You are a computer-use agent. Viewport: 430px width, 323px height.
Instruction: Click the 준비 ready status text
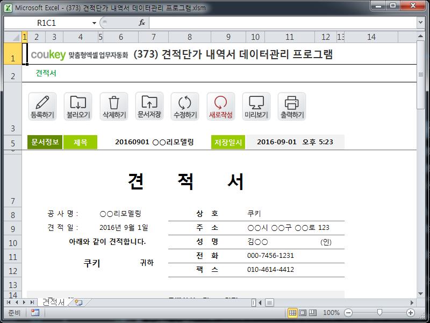click(x=15, y=313)
